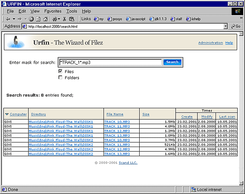Go back using the Back arrow
Image resolution: width=245 pixels, height=194 pixels.
(x=8, y=19)
